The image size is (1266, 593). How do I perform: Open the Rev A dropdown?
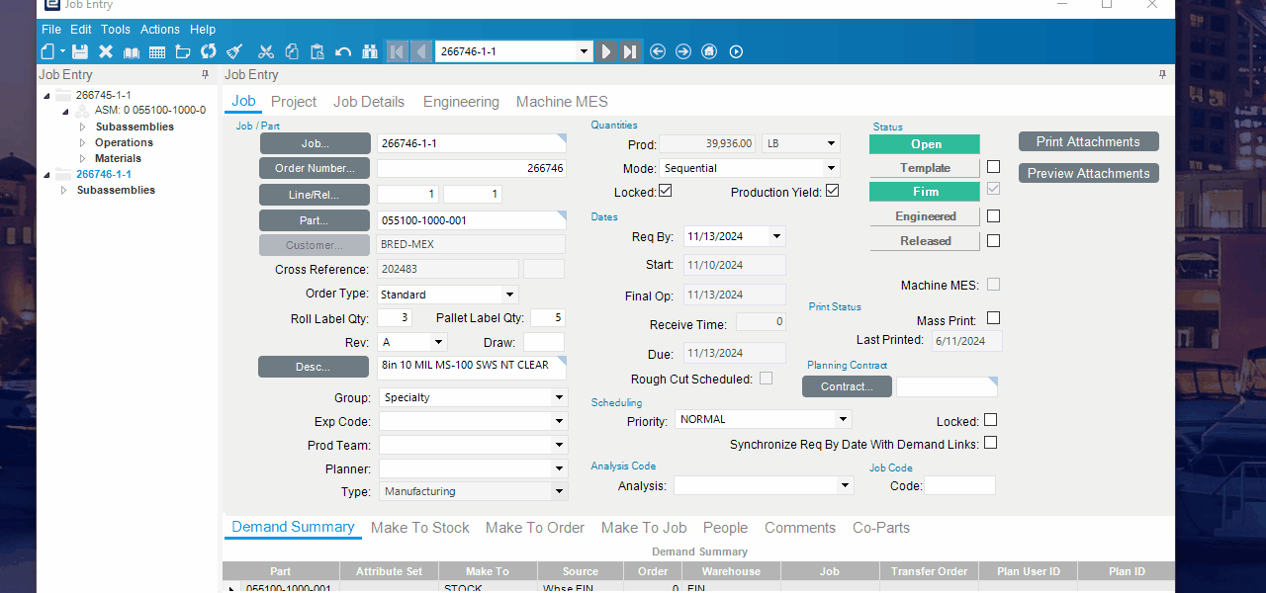point(439,342)
